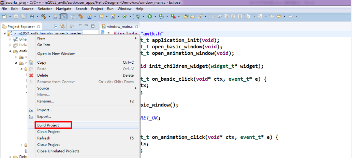Toggle Link with Editor in Project Explorer

pyautogui.click(x=62, y=26)
